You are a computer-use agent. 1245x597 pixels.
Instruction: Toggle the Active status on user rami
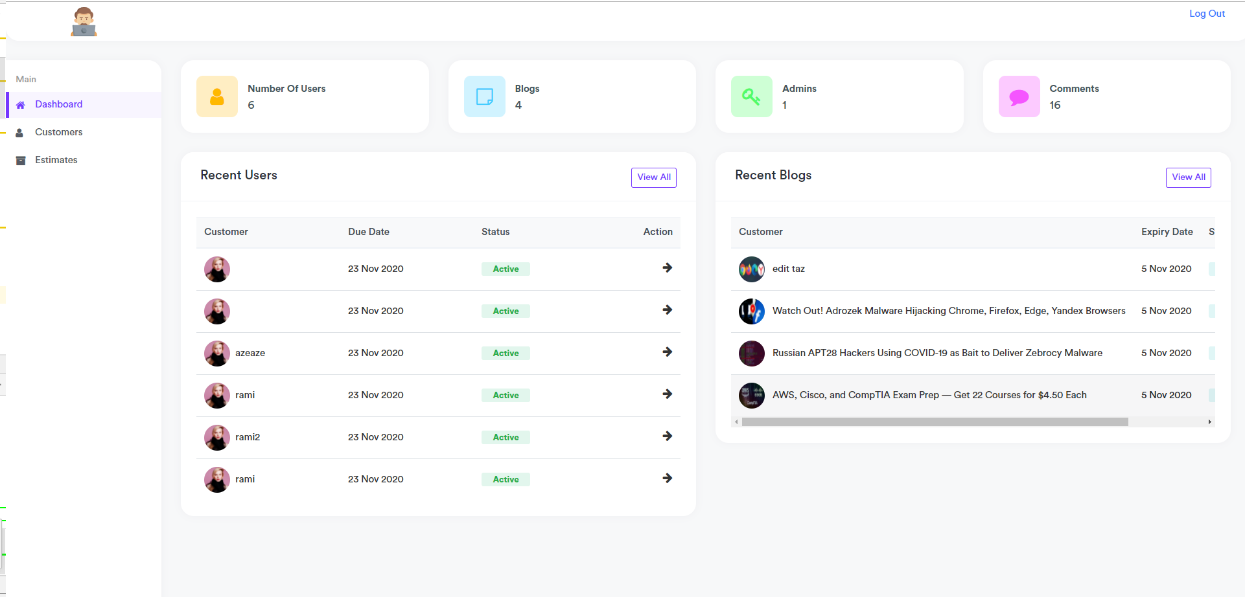click(505, 395)
